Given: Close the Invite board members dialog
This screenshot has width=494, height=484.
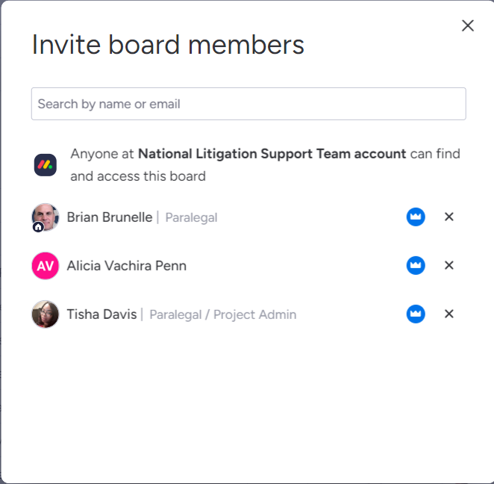Looking at the screenshot, I should 468,25.
